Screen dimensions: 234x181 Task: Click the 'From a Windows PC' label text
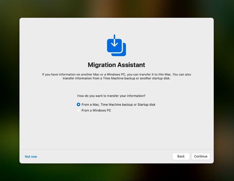pos(96,111)
